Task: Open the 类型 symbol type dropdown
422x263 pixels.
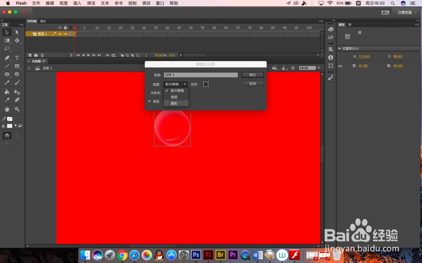Action: pos(175,84)
